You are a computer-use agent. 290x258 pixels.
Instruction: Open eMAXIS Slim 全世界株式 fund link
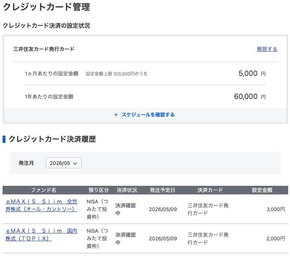41,205
